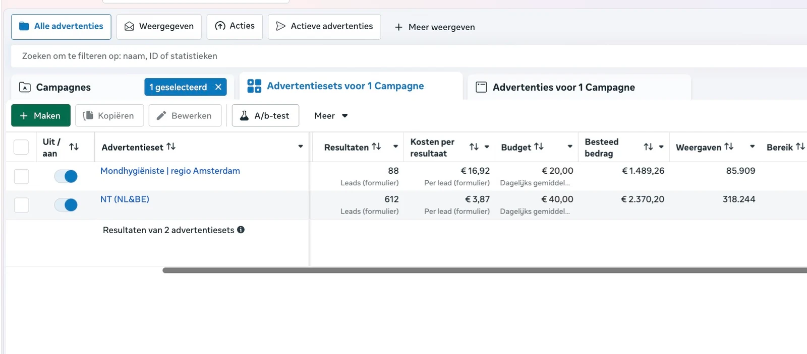Sort by Weergaven column arrows
This screenshot has width=807, height=354.
(x=729, y=146)
